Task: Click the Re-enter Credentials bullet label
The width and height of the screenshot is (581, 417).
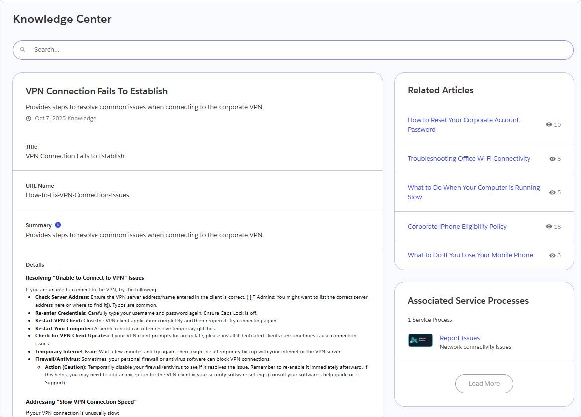Action: tap(61, 313)
